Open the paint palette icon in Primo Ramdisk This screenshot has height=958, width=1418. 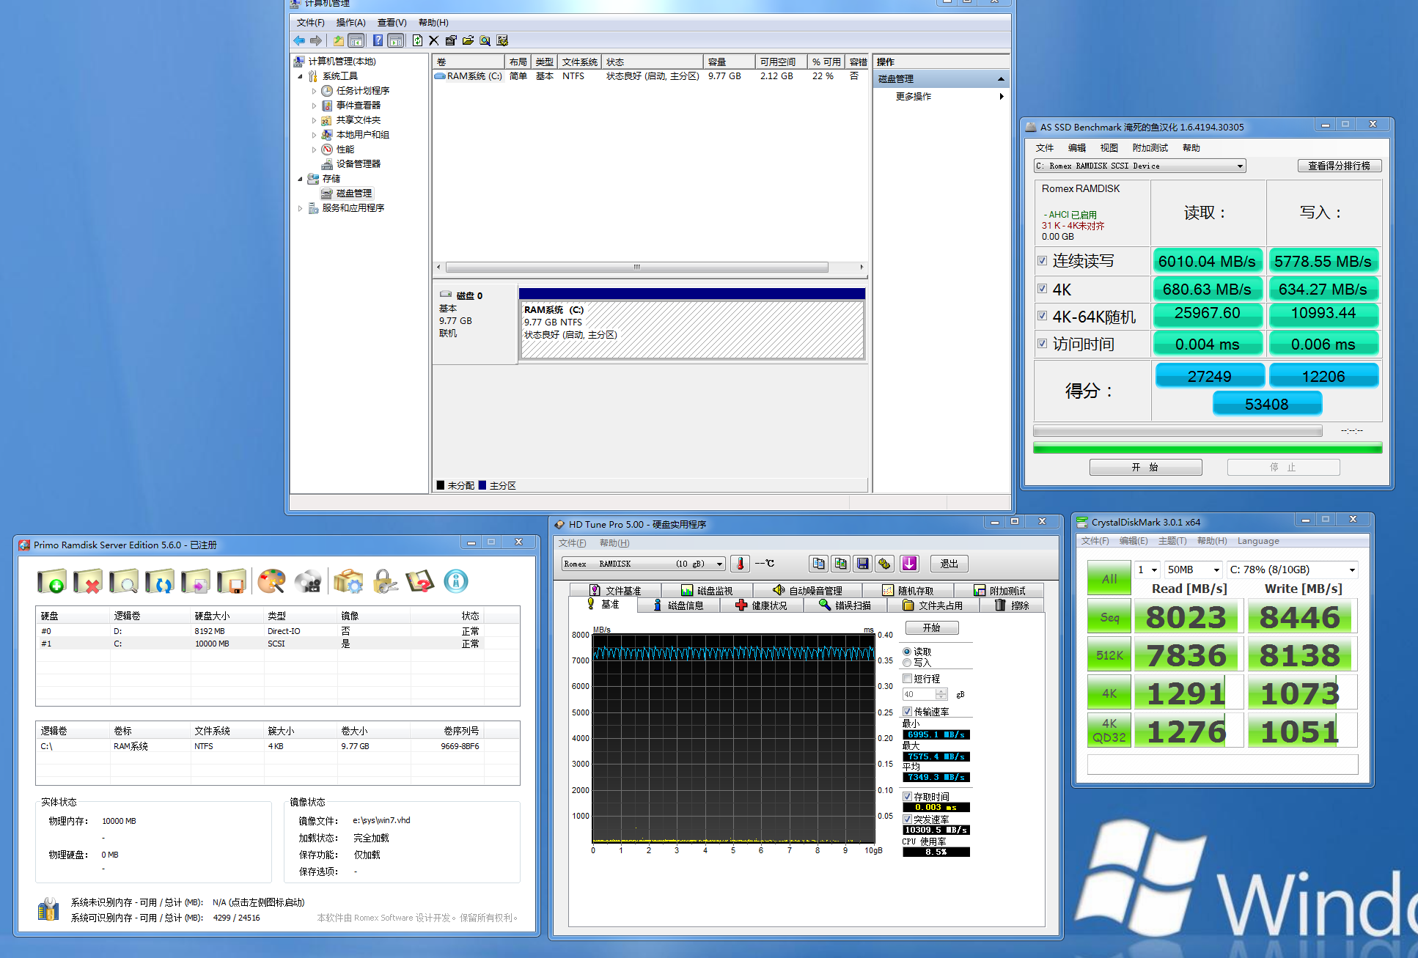pos(271,581)
